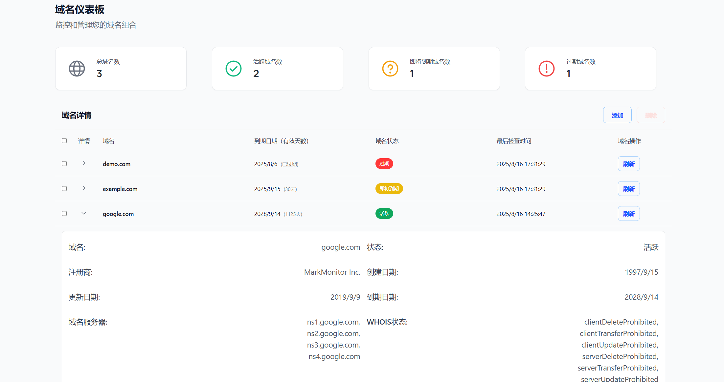Toggle the select-all checkbox in table header
724x382 pixels.
[64, 141]
